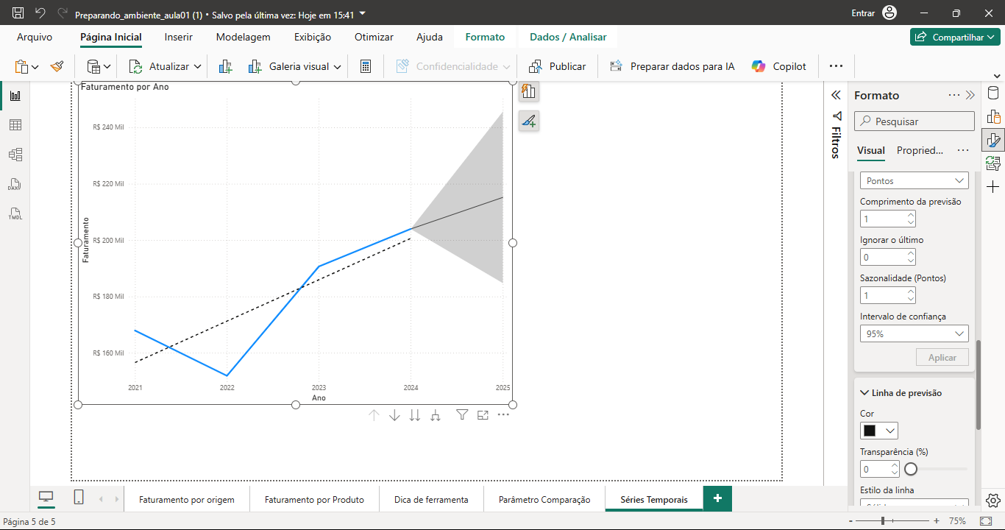Expand all down one hierarchy level
Screen dimensions: 1005x530
pyautogui.click(x=436, y=415)
